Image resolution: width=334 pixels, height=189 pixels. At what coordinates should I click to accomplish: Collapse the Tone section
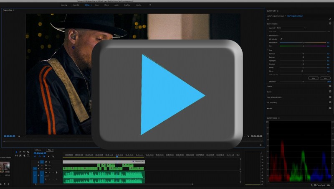[268, 50]
